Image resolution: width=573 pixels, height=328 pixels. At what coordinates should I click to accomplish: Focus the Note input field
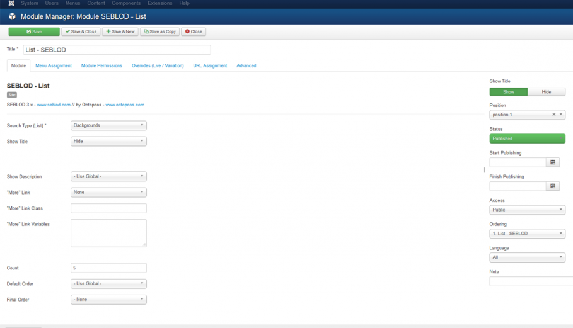click(531, 281)
